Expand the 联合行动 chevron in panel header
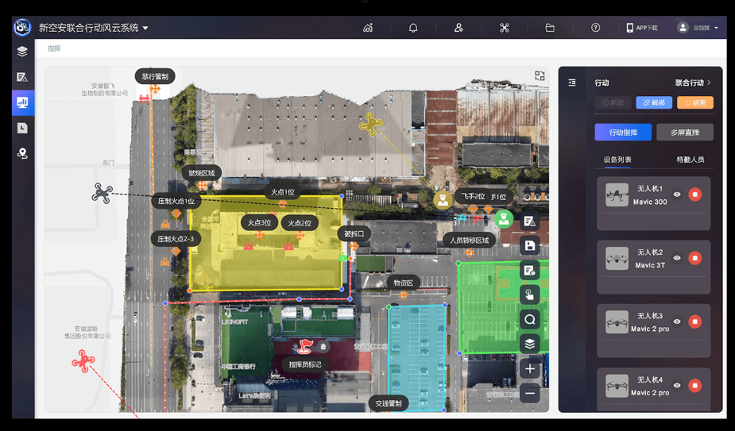The image size is (735, 431). [709, 83]
